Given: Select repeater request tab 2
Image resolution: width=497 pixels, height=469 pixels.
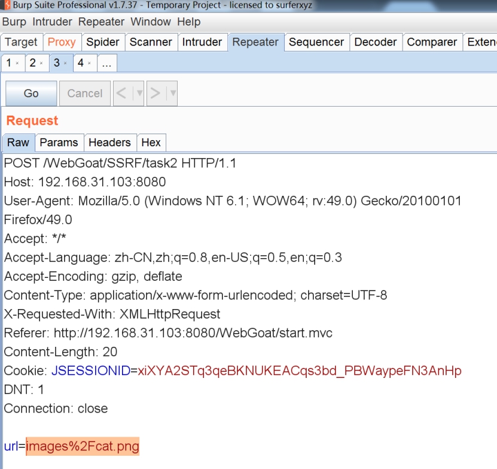Looking at the screenshot, I should point(33,63).
